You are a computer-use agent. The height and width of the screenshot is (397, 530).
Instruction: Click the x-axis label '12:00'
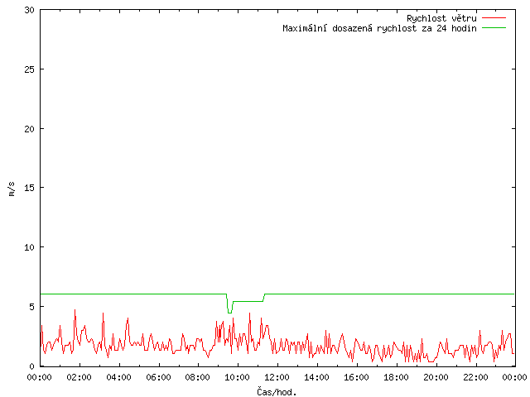point(277,377)
